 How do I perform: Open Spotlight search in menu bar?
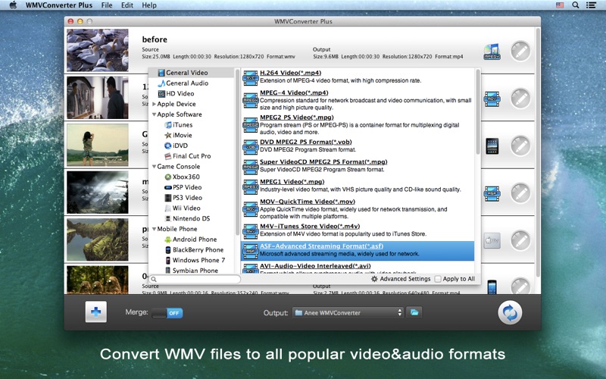pyautogui.click(x=576, y=5)
